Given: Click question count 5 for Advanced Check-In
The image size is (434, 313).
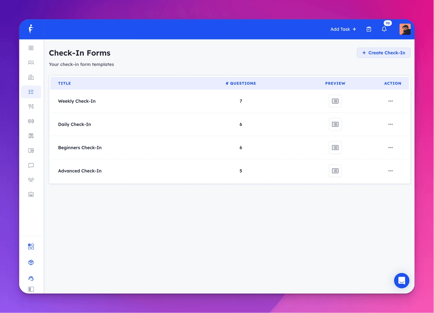Looking at the screenshot, I should [x=241, y=171].
